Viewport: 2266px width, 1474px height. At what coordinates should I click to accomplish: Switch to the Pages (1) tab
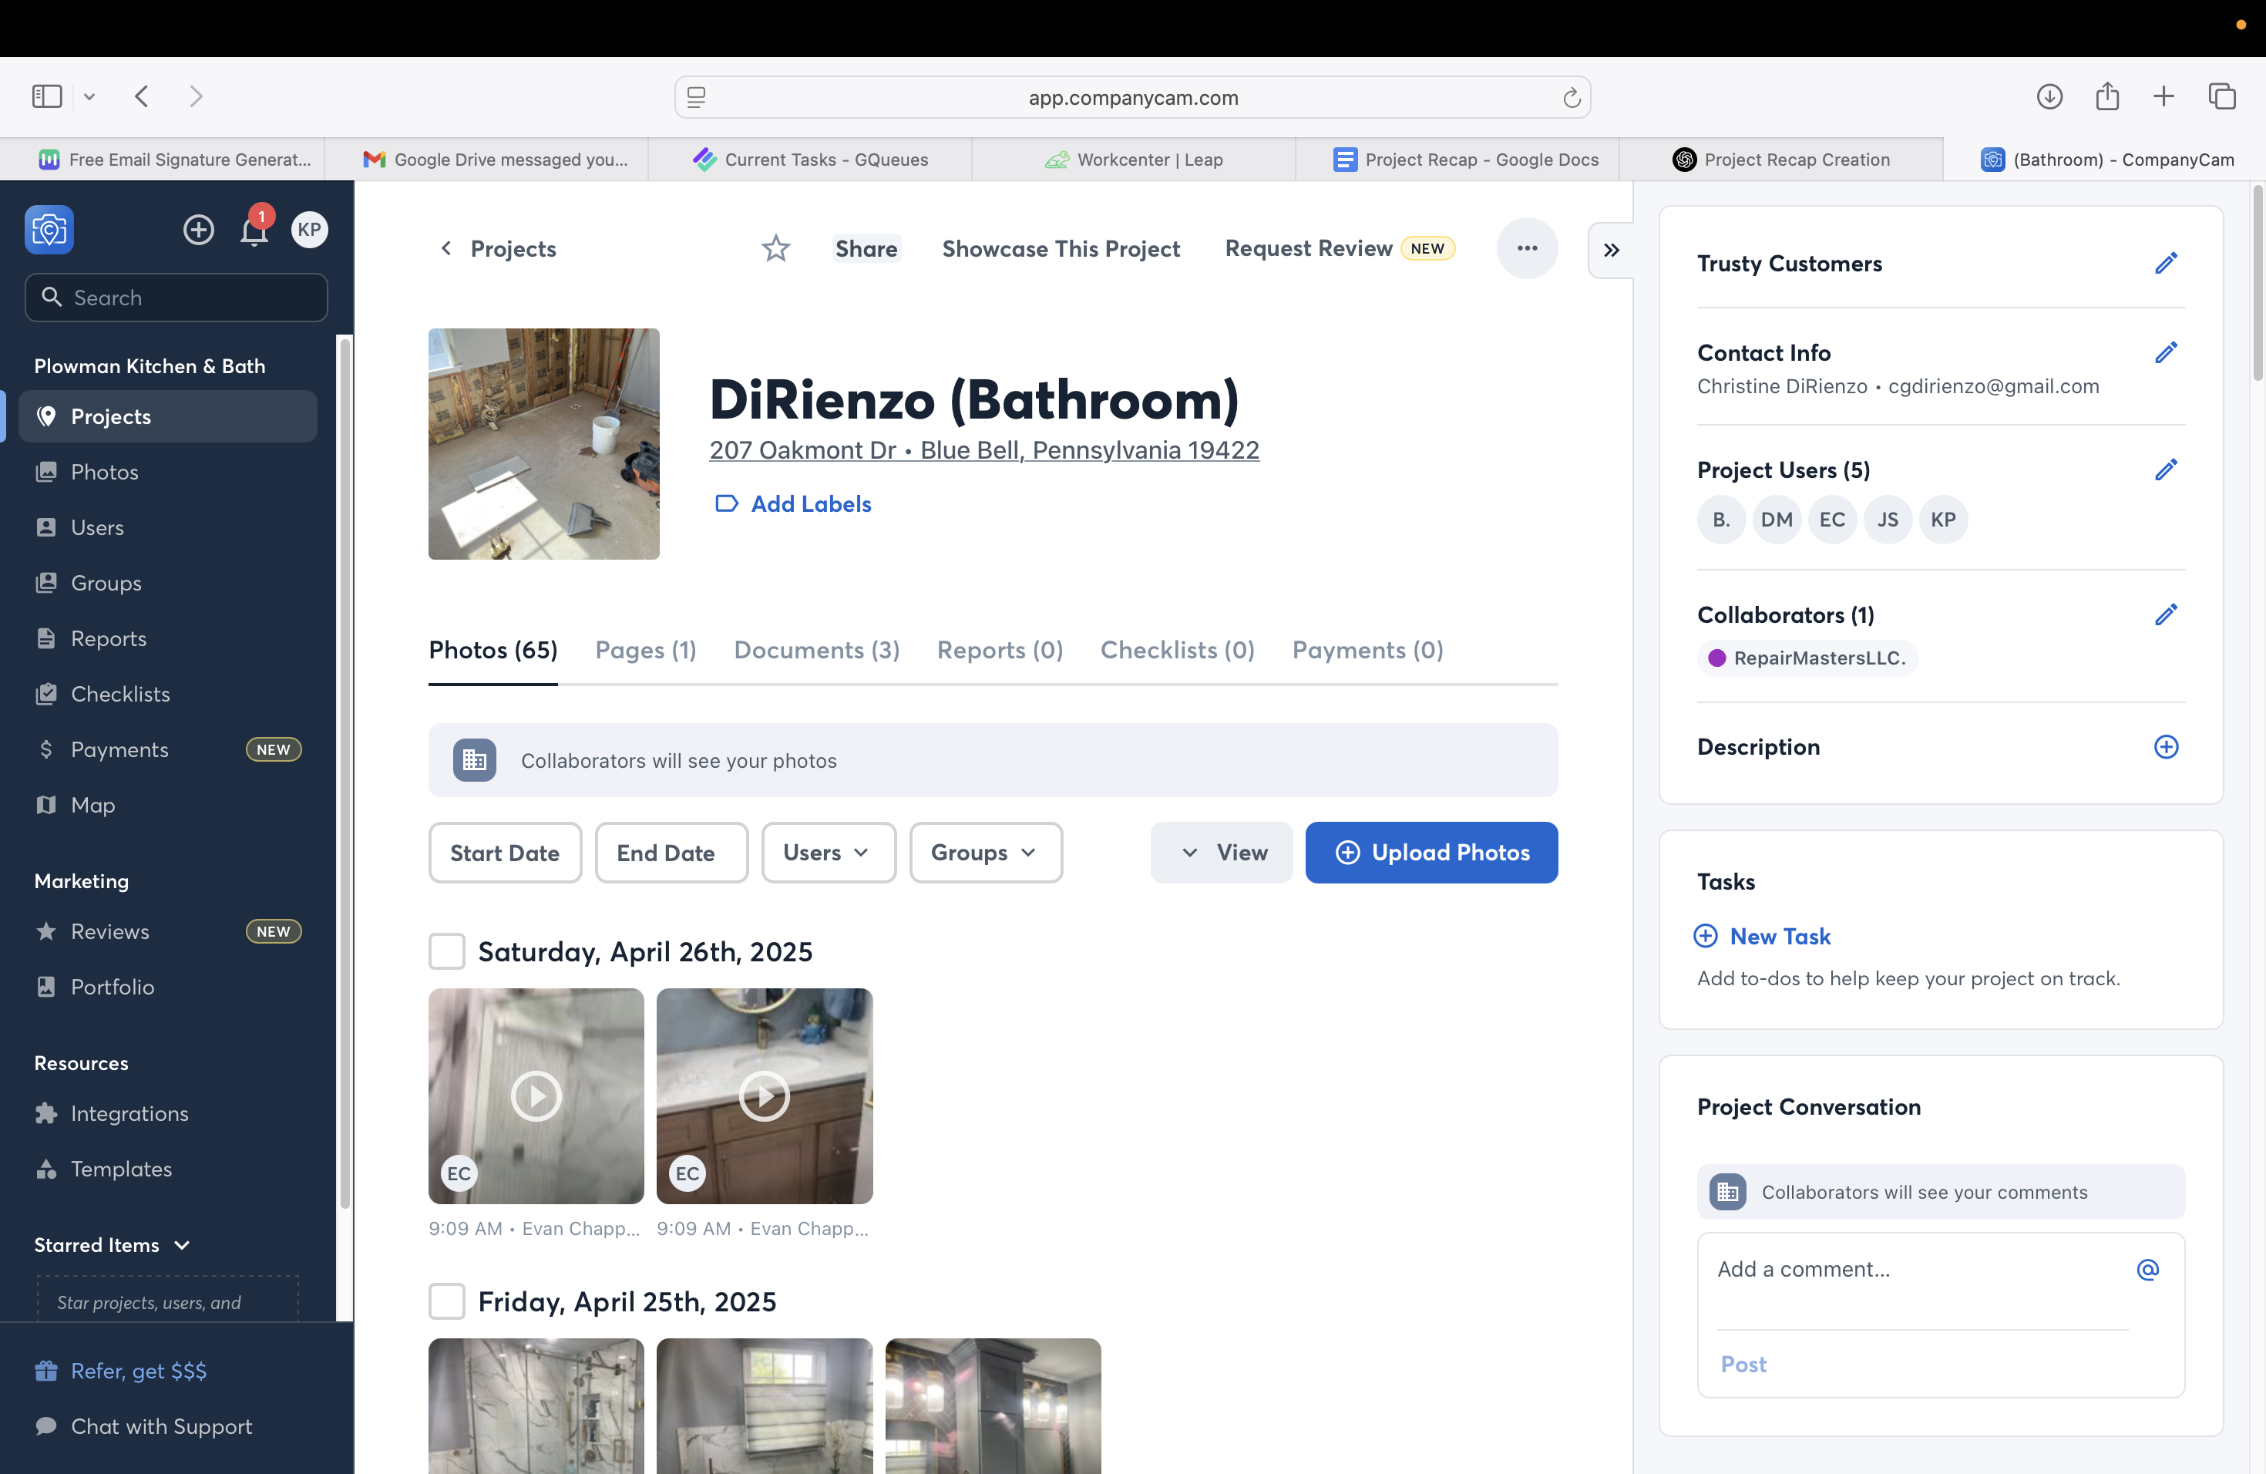point(646,649)
